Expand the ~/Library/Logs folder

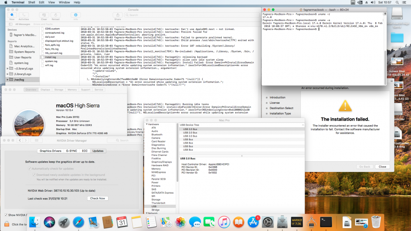[7, 69]
